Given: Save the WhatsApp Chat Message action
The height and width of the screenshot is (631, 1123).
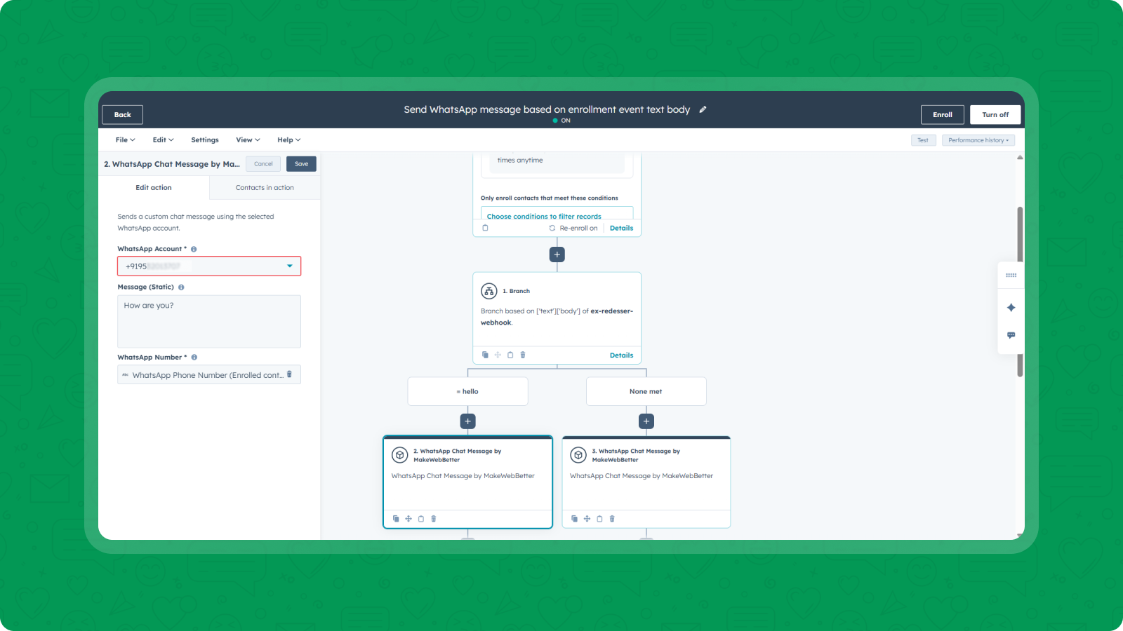Looking at the screenshot, I should (301, 163).
